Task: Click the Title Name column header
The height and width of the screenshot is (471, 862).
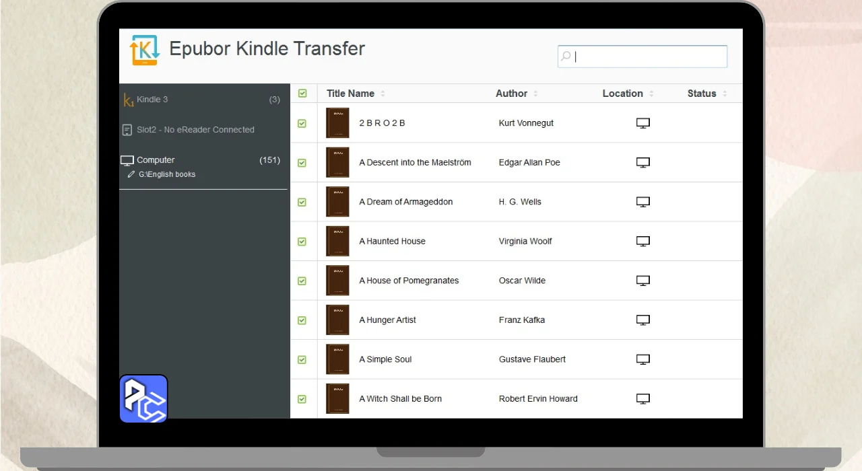Action: [350, 94]
